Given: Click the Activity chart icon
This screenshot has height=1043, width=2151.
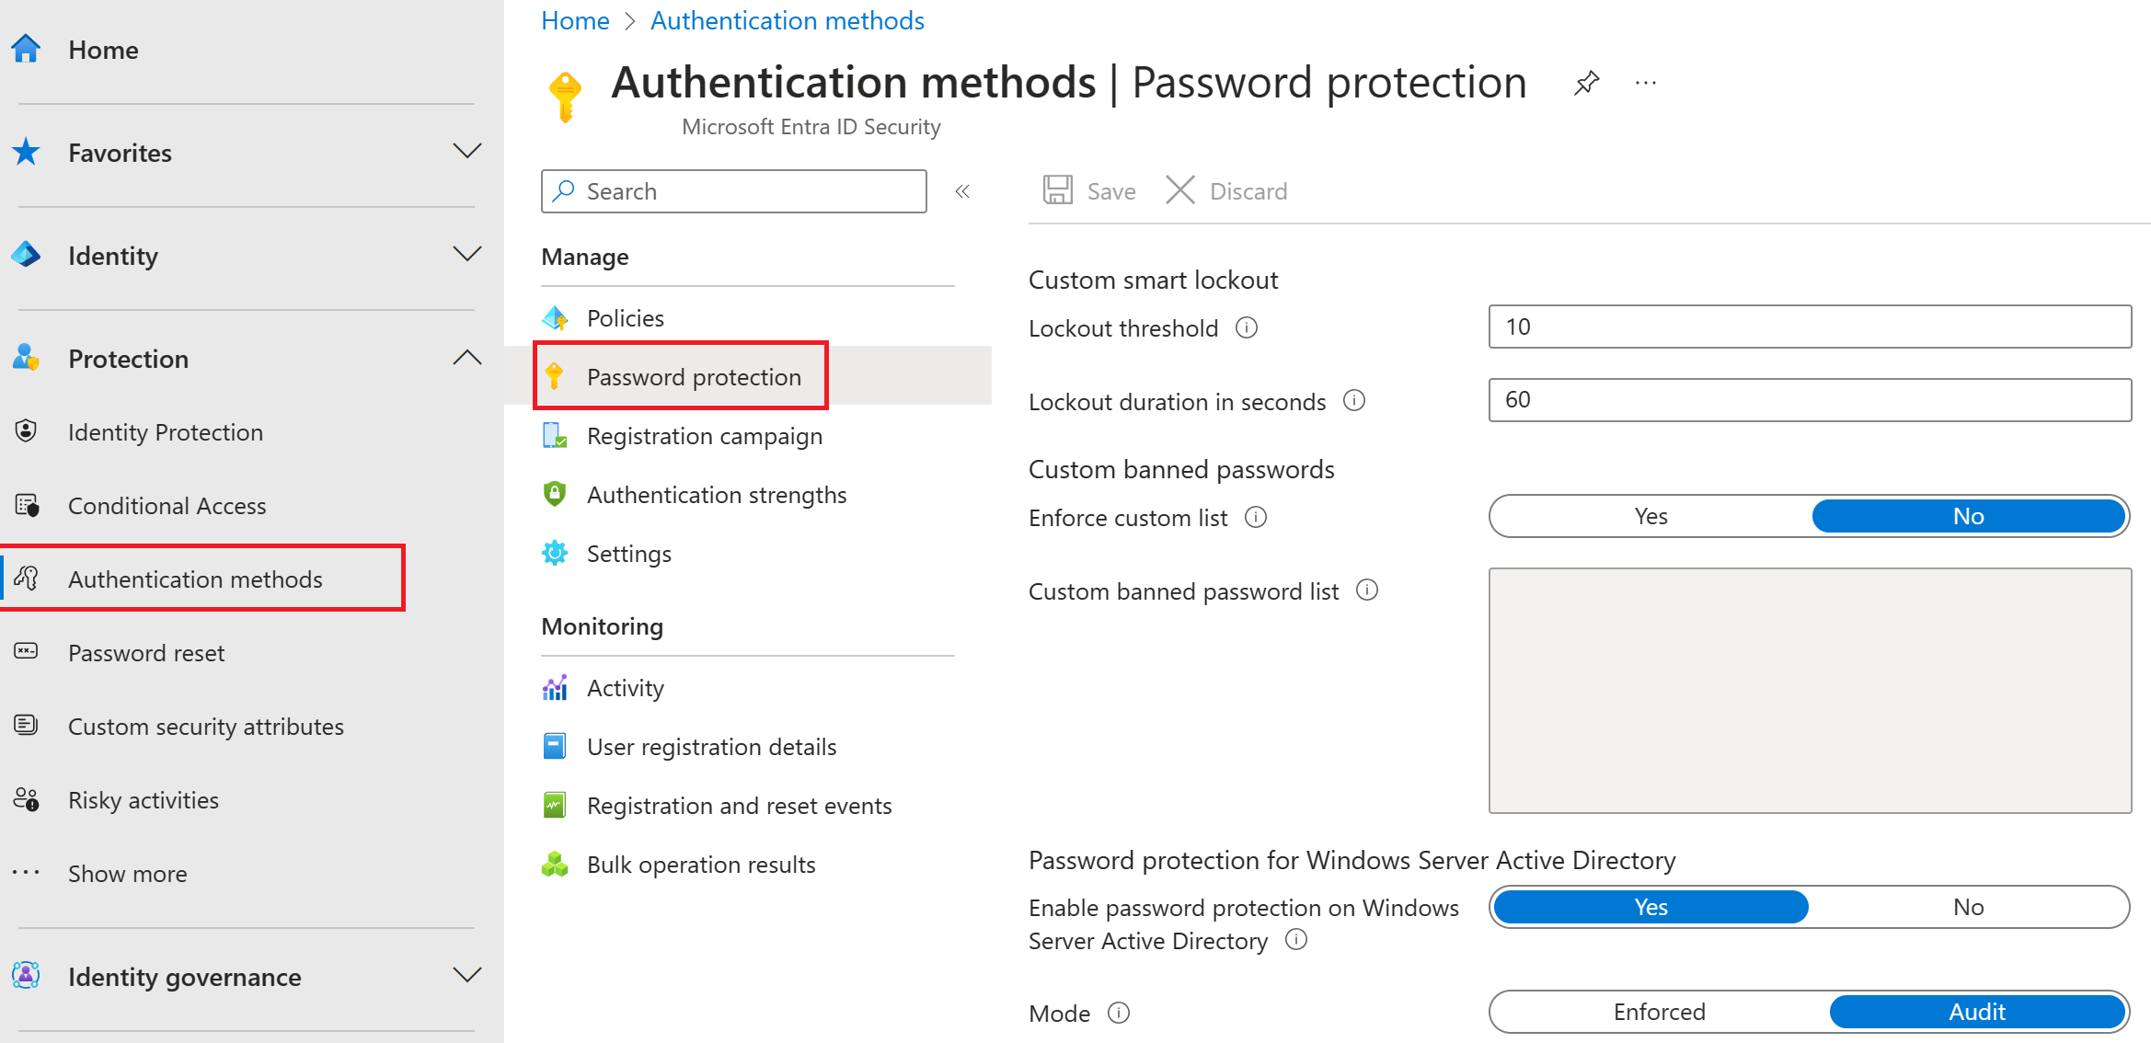Looking at the screenshot, I should [x=554, y=687].
